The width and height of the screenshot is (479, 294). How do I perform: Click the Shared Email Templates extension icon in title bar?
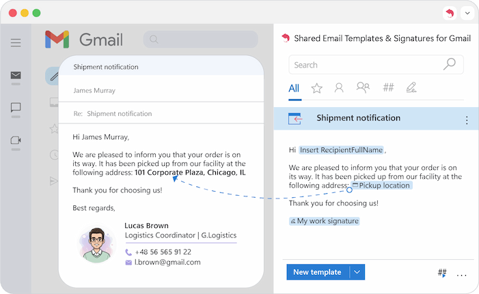pos(450,13)
